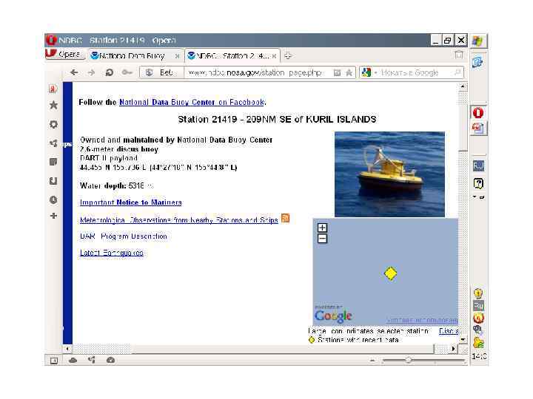533x399 pixels.
Task: Click the yellow station diamond marker
Action: (x=390, y=273)
